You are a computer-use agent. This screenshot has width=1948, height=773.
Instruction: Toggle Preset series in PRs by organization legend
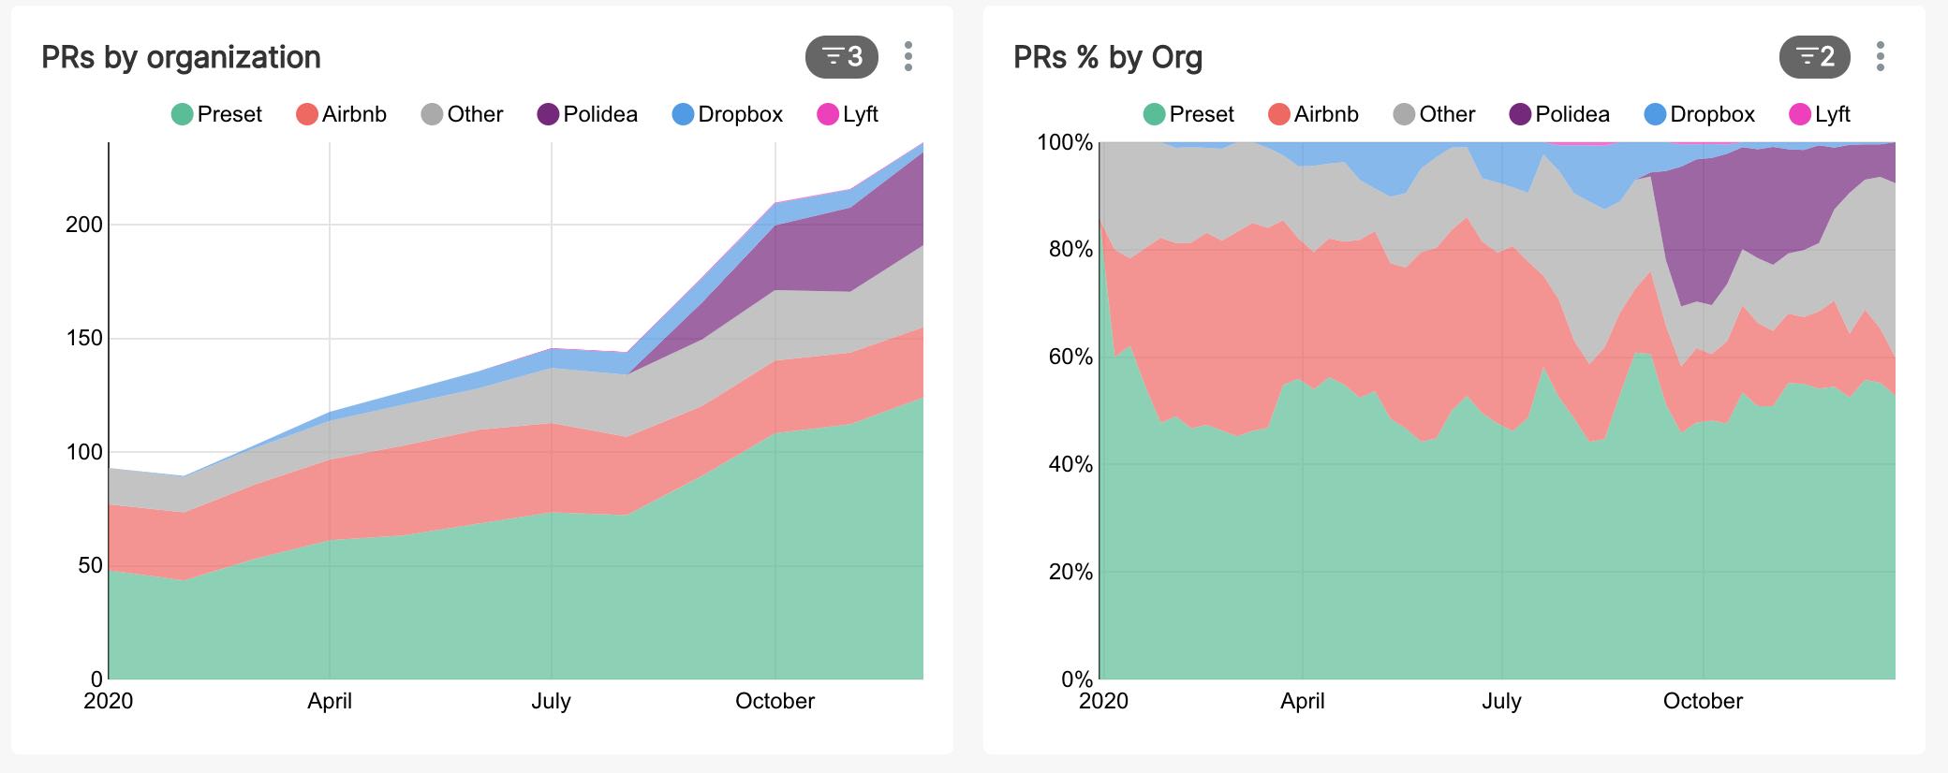click(x=216, y=114)
